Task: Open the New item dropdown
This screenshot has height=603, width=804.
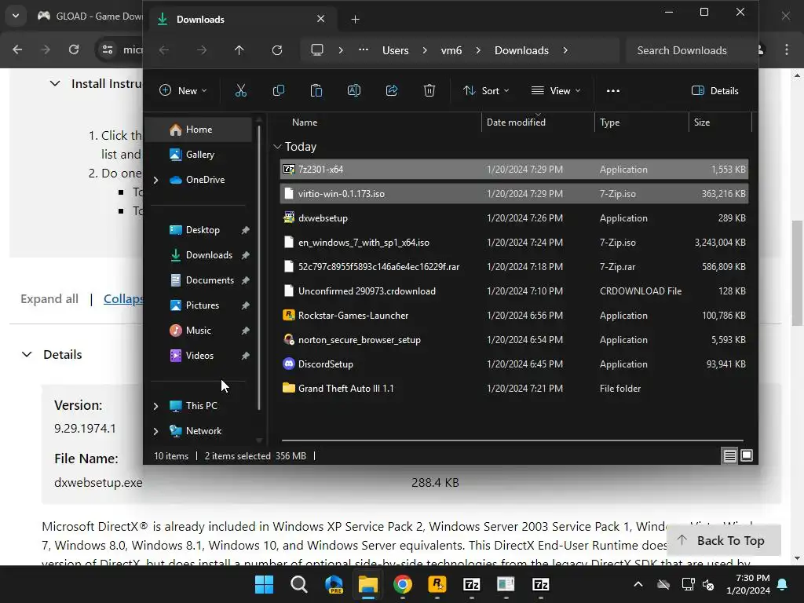Action: 183,91
